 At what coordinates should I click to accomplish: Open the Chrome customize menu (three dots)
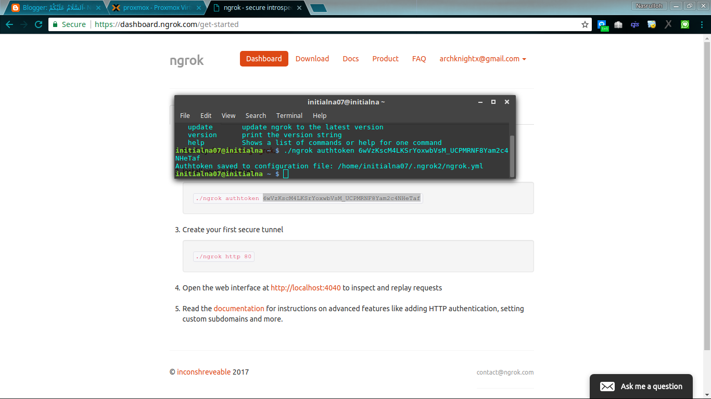pos(702,24)
